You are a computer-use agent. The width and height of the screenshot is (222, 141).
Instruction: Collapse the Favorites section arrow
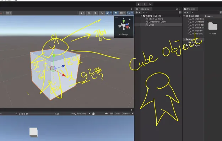pyautogui.click(x=184, y=16)
